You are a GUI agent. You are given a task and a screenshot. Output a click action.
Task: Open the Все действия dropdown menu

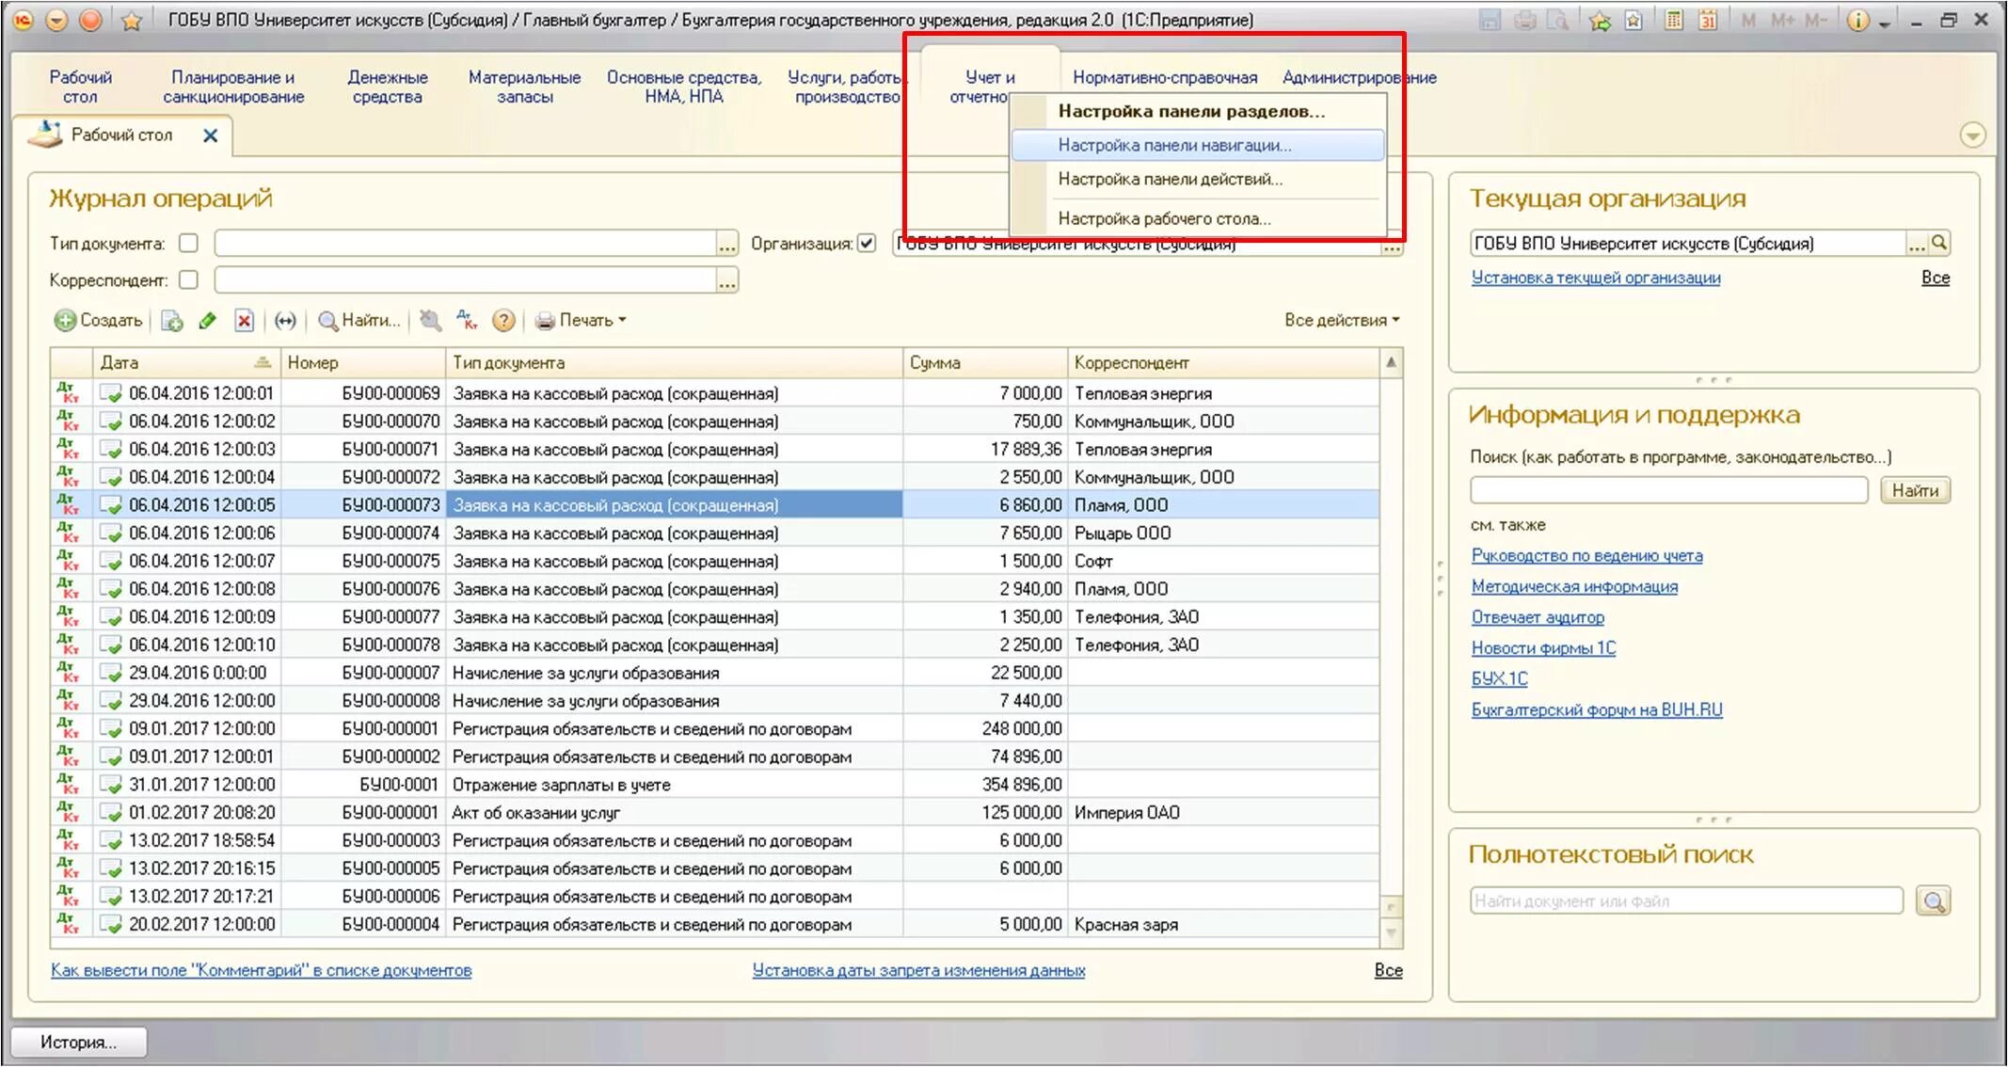1341,321
